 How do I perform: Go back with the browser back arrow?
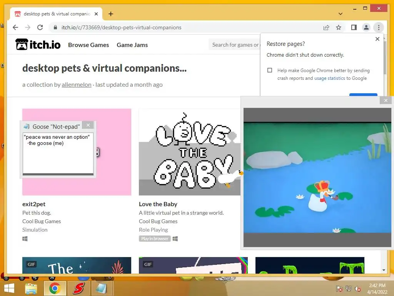[x=15, y=27]
